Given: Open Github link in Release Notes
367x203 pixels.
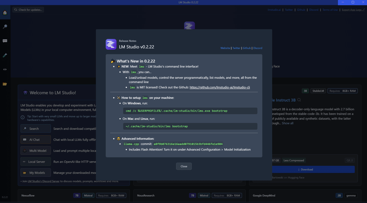Looking at the screenshot, I should point(247,48).
